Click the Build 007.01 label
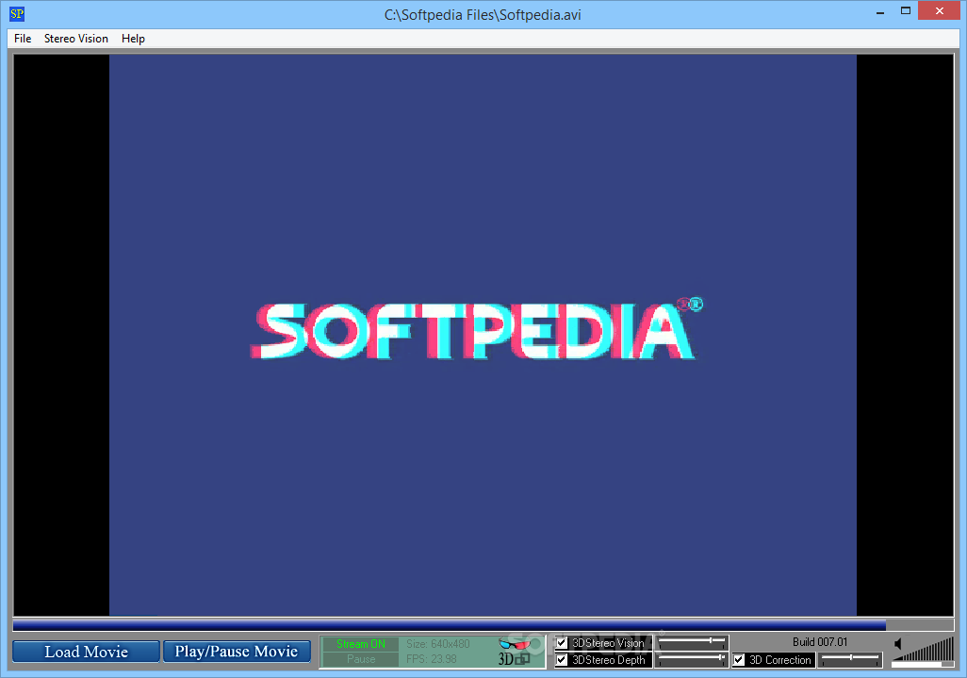The image size is (967, 678). click(820, 642)
